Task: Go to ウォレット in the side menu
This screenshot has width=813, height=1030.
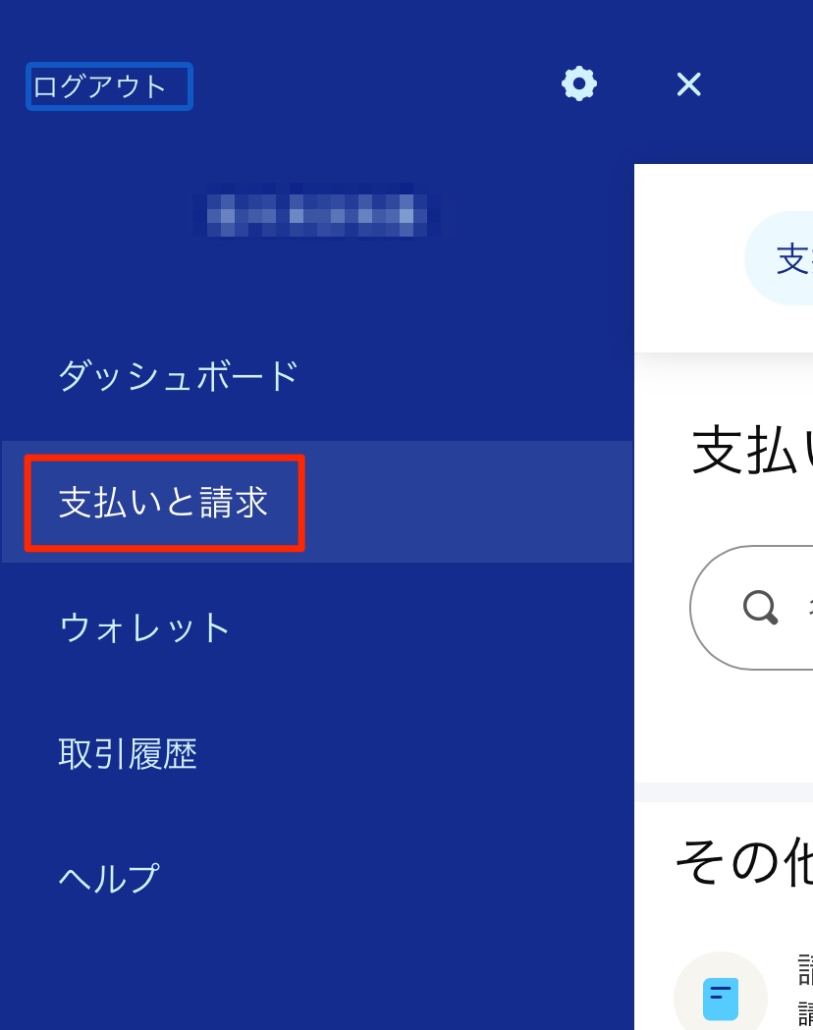Action: 144,627
